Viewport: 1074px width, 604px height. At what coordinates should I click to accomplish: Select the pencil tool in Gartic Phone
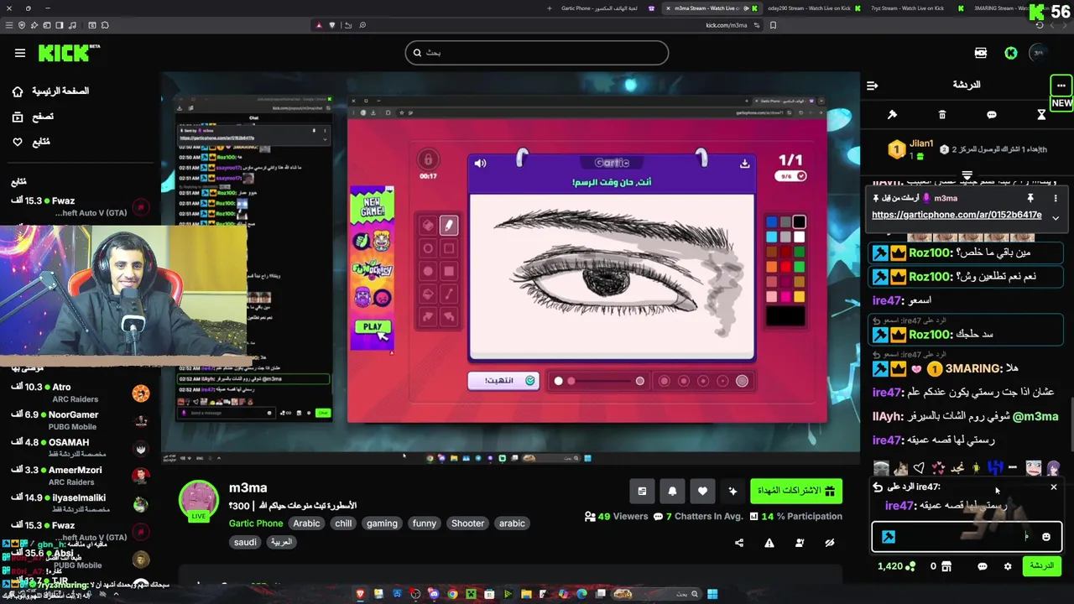pos(449,225)
